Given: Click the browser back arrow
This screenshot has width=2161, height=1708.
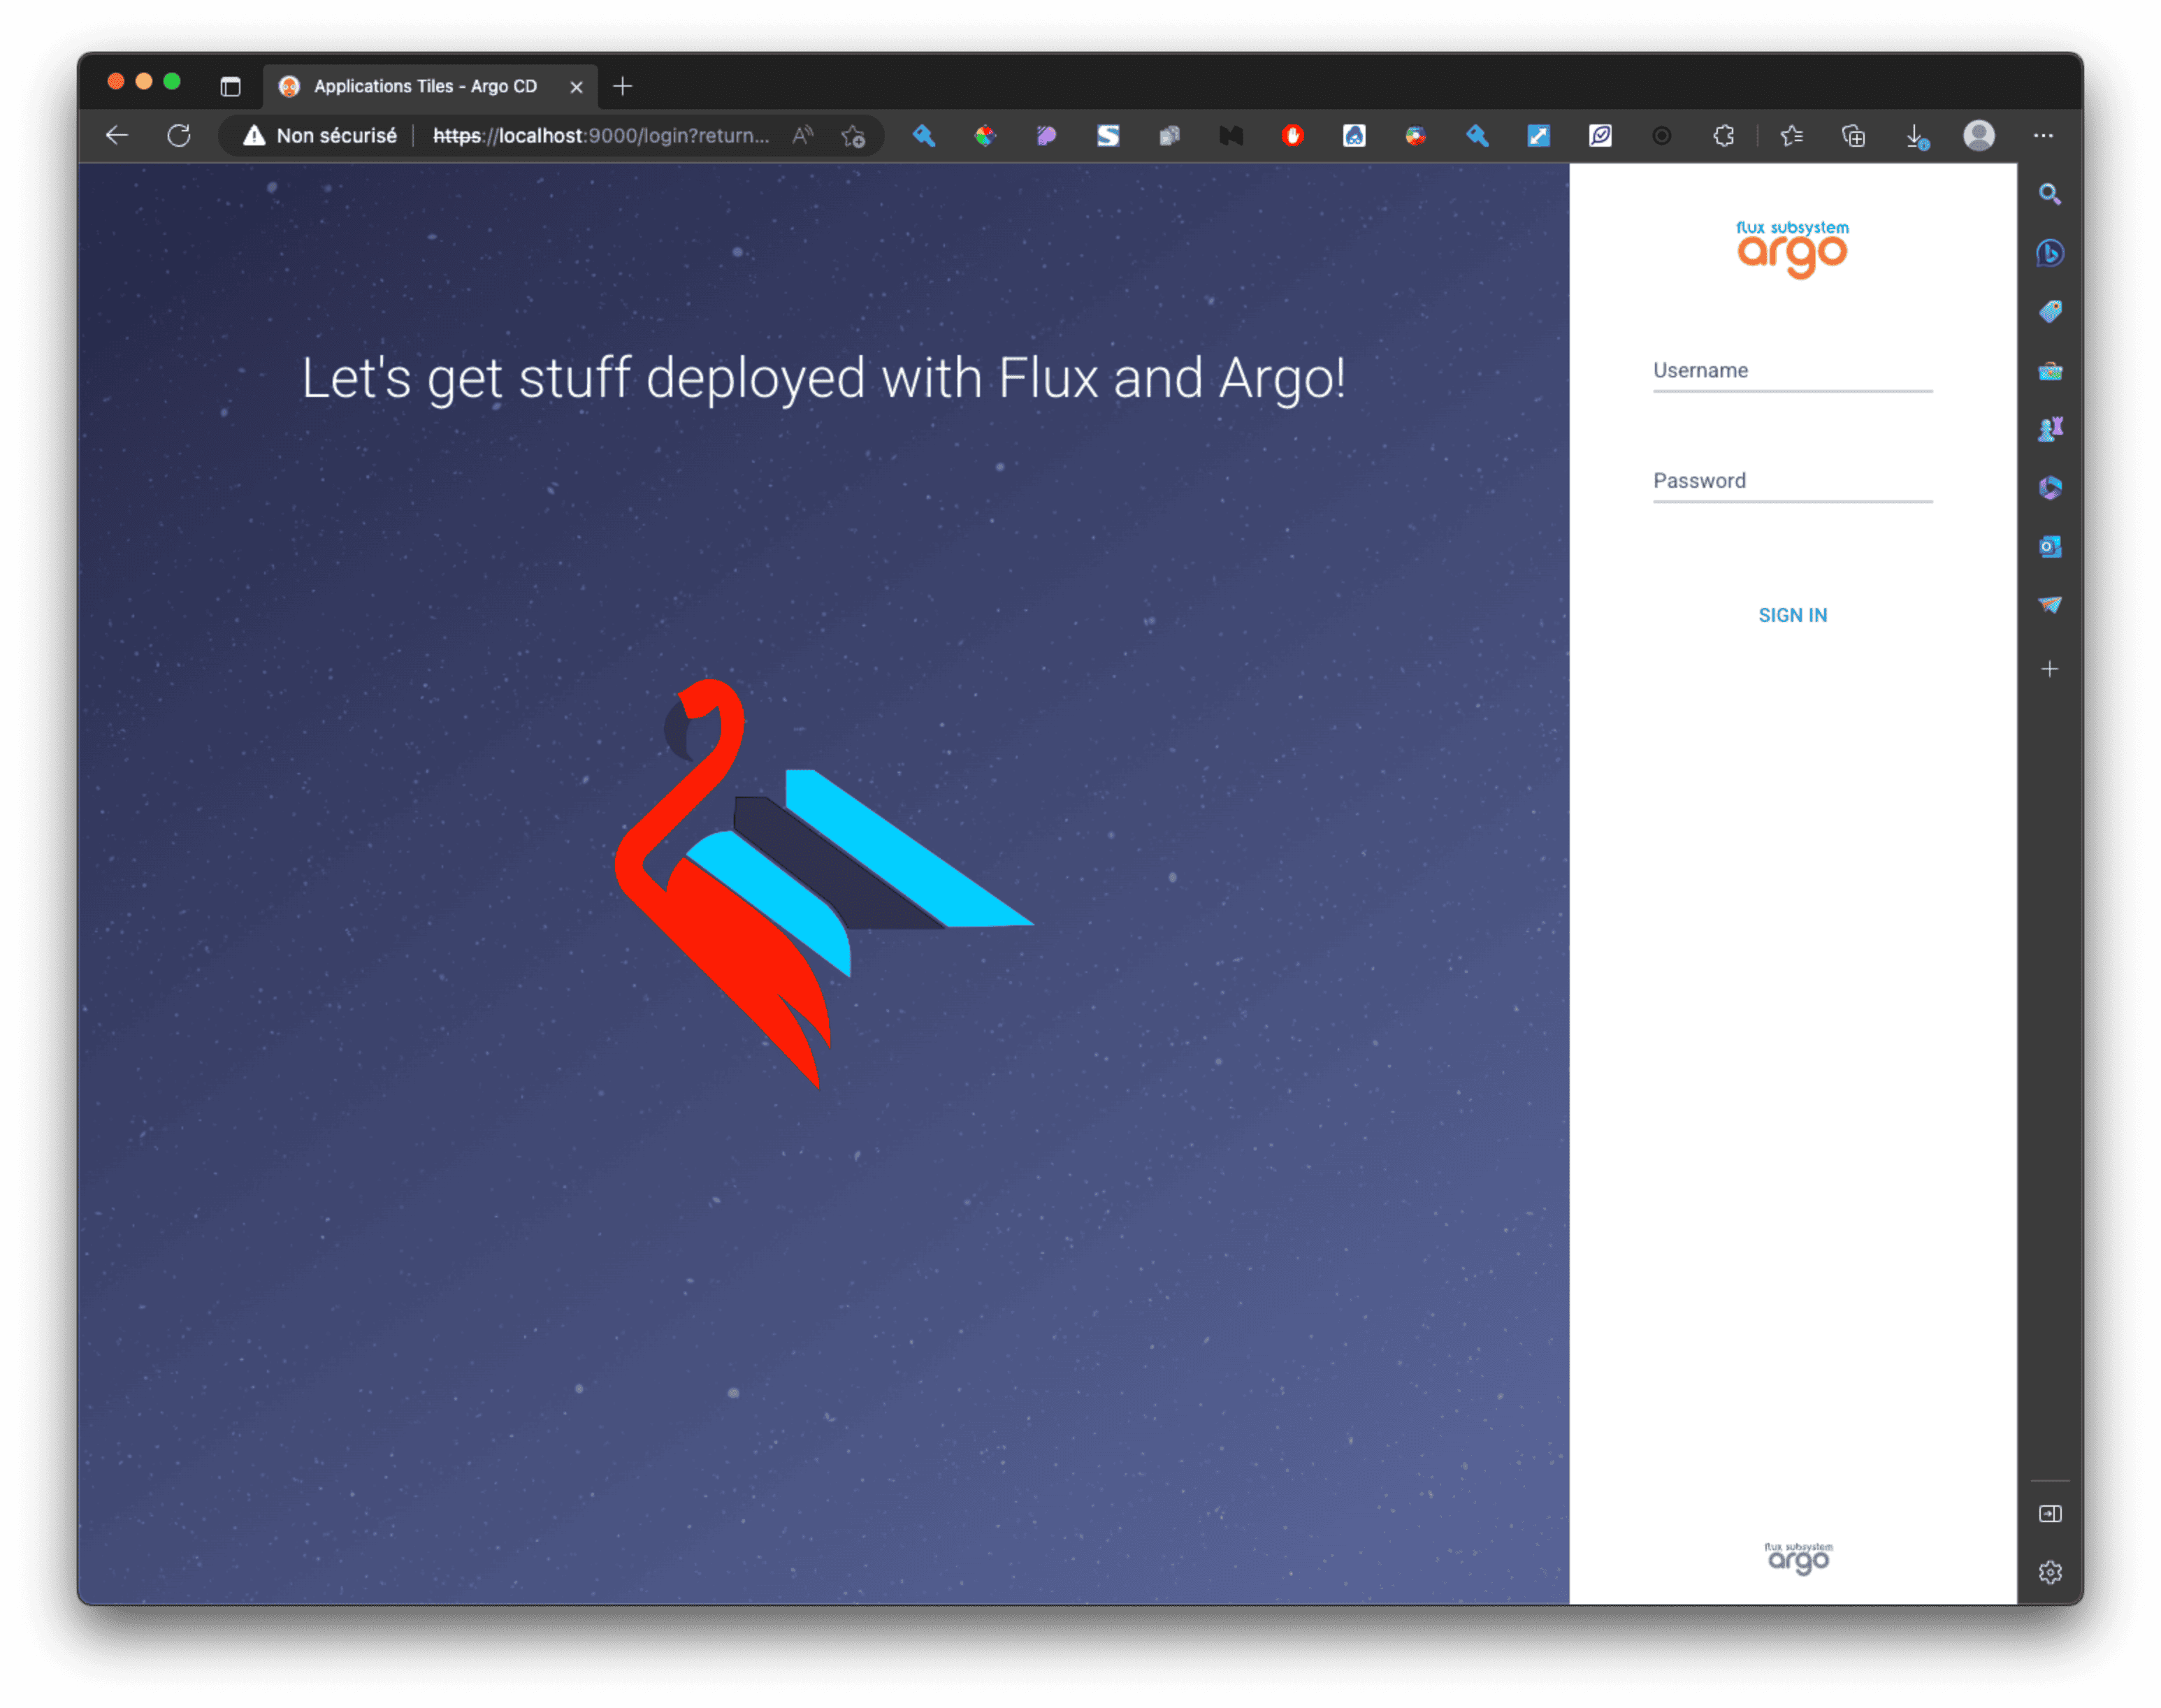Looking at the screenshot, I should (117, 136).
